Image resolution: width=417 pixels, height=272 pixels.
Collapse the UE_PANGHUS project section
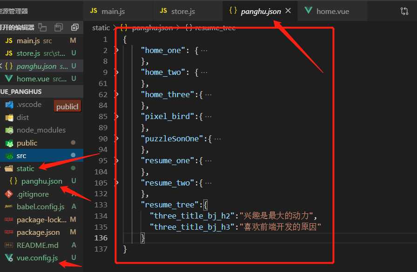tap(41, 92)
